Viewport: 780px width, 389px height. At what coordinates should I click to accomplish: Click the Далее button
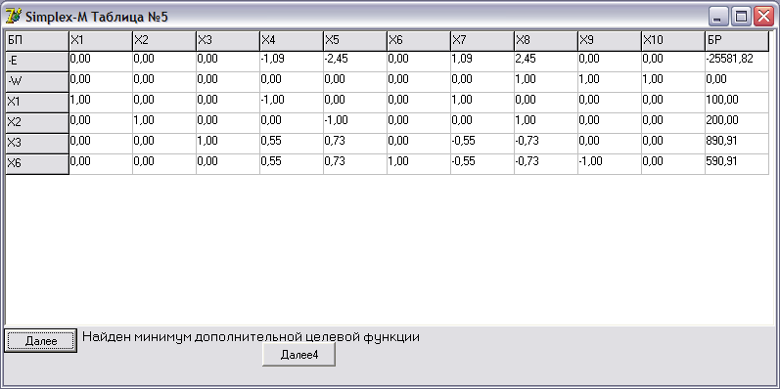click(41, 341)
